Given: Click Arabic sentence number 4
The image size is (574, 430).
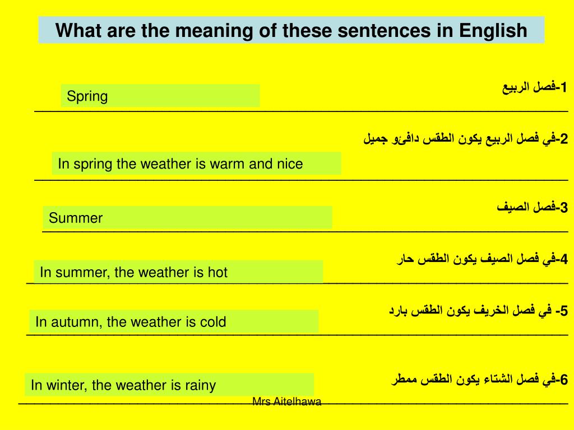Looking at the screenshot, I should click(483, 259).
